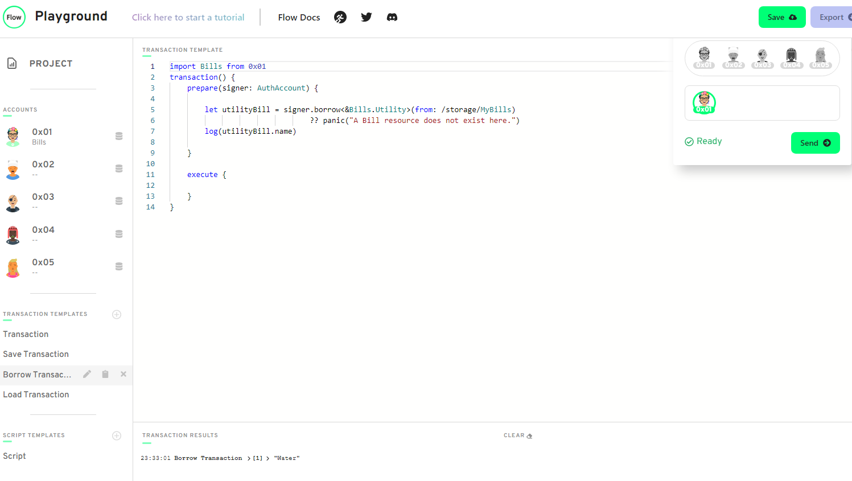Image resolution: width=852 pixels, height=481 pixels.
Task: Select signer avatar 0x04
Action: click(792, 57)
